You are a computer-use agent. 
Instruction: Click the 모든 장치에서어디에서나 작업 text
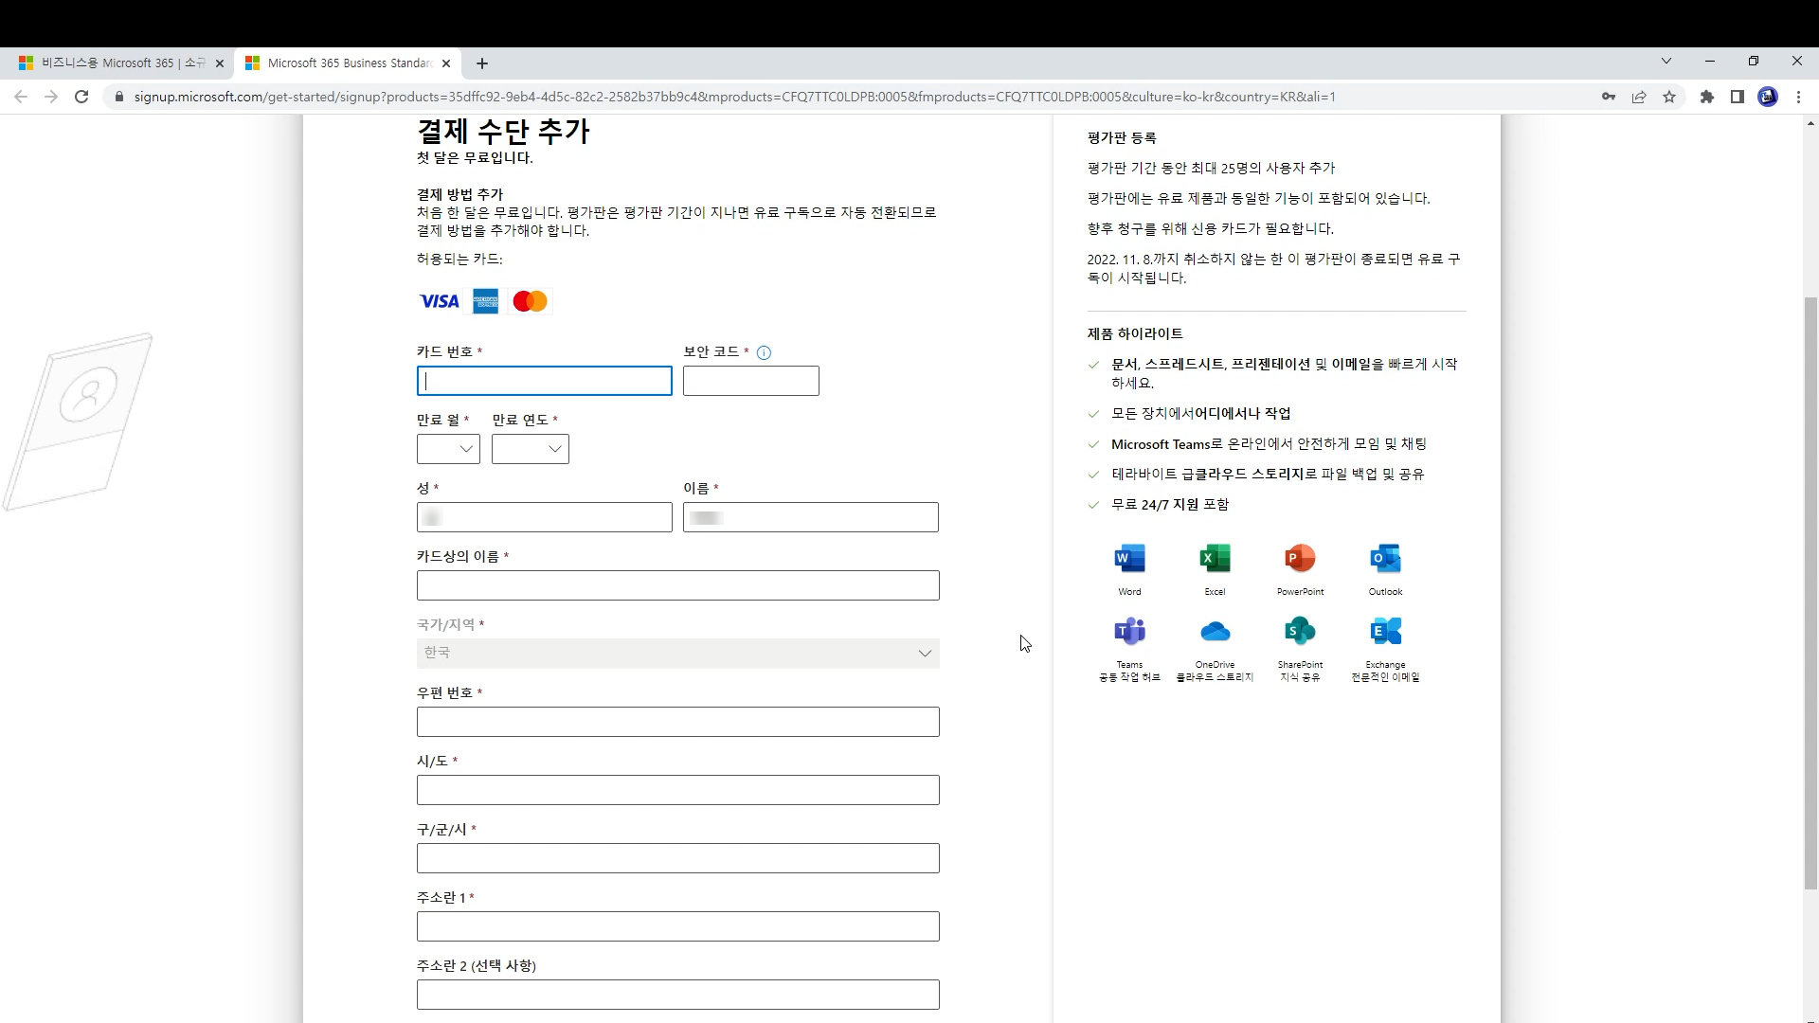(1200, 414)
